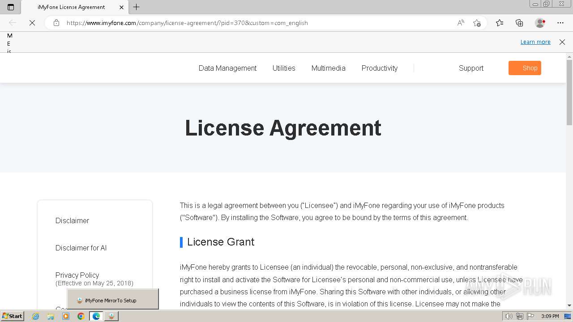Open the Privacy Policy link
The width and height of the screenshot is (573, 322).
click(x=77, y=275)
